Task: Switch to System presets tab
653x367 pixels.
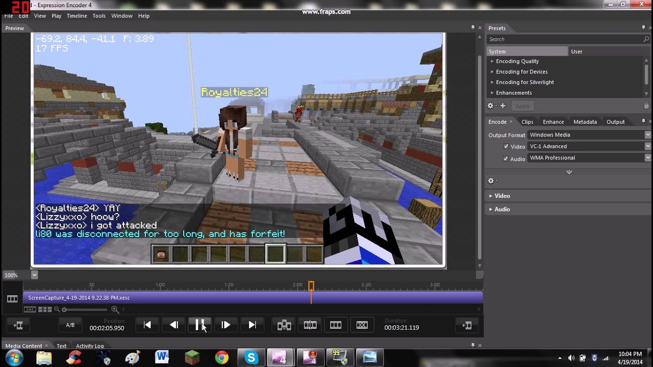Action: click(x=527, y=51)
